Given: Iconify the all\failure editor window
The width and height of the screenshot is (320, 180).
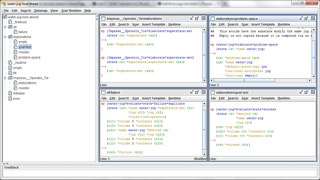Looking at the screenshot, I should (x=192, y=92).
